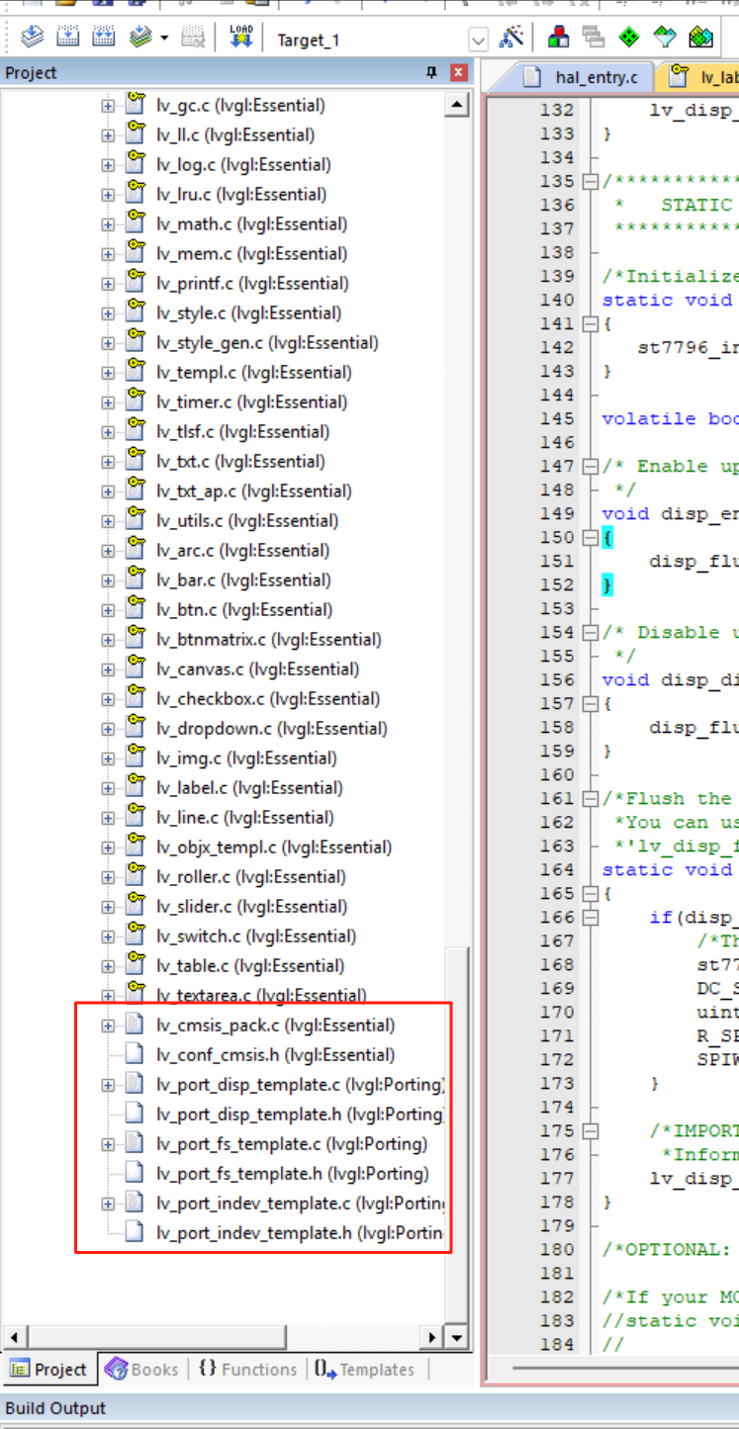Expand the lv_log.c tree node

(x=108, y=165)
